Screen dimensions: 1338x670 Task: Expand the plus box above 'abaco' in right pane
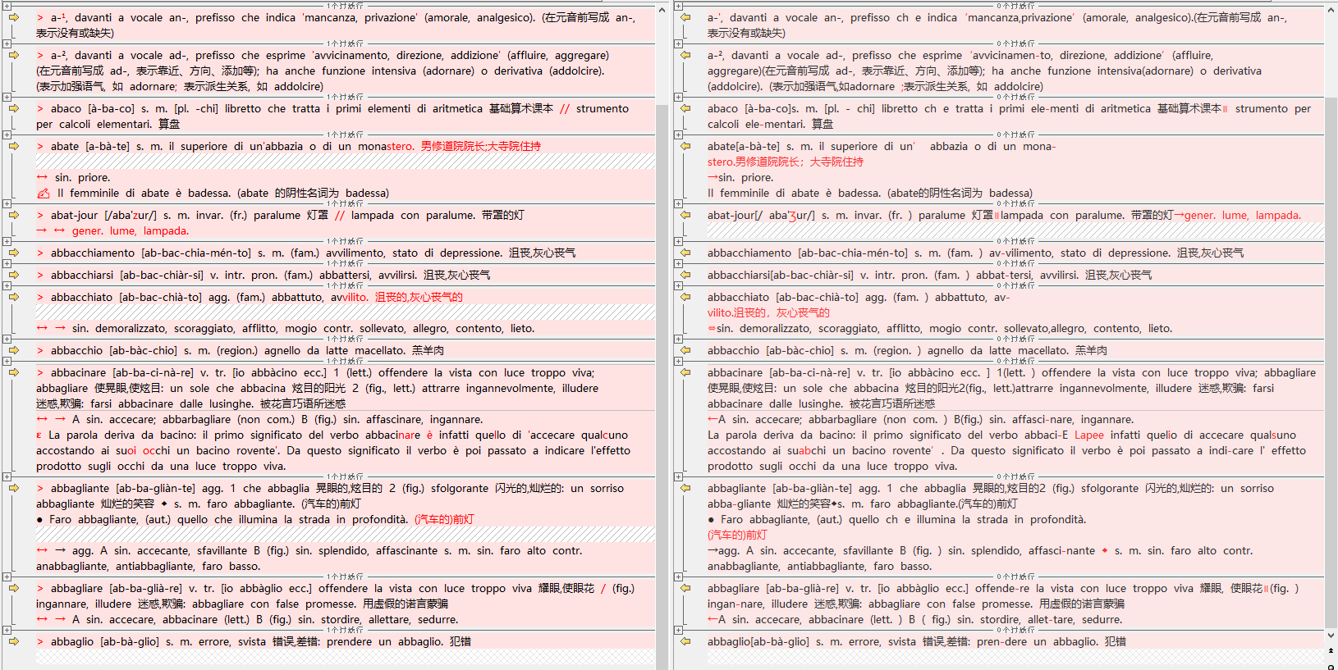tap(678, 97)
